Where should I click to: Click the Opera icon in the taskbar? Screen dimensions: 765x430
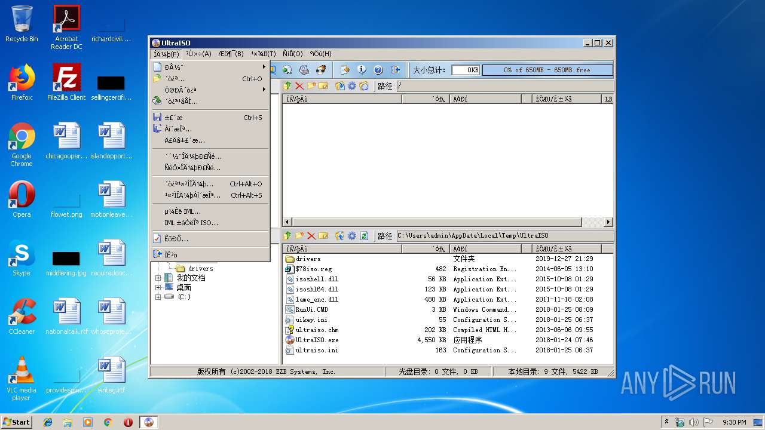pyautogui.click(x=128, y=422)
